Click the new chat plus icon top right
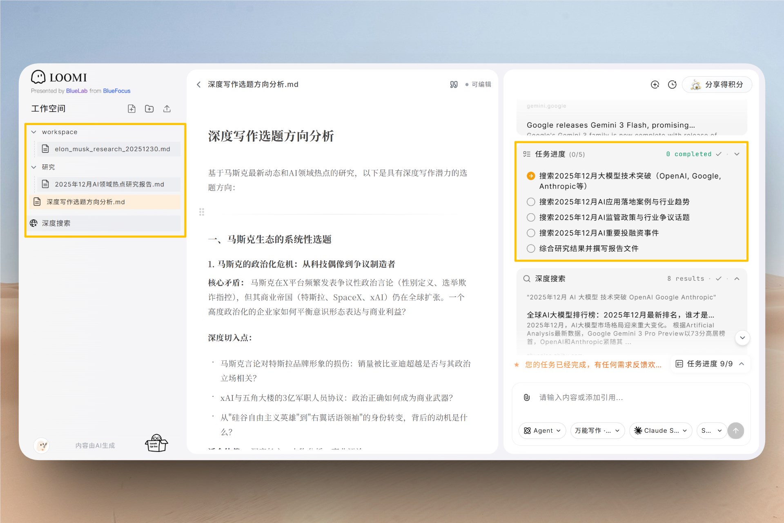Image resolution: width=784 pixels, height=523 pixels. click(655, 85)
